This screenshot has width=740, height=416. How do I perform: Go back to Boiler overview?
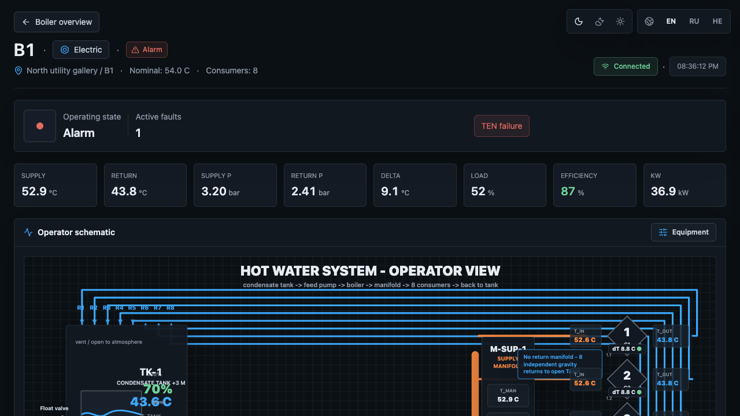[x=57, y=22]
